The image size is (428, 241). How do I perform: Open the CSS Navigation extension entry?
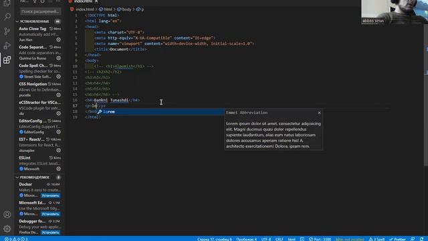pos(39,89)
